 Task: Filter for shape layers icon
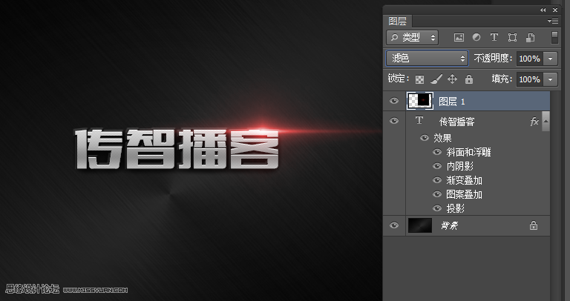[x=512, y=37]
